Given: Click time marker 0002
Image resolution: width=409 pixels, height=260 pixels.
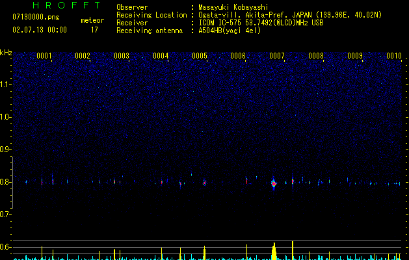Looking at the screenshot, I should coord(83,56).
